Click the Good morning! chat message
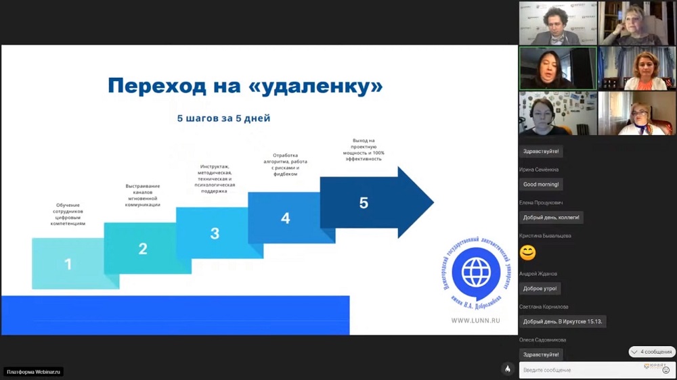The height and width of the screenshot is (380, 677). (541, 185)
